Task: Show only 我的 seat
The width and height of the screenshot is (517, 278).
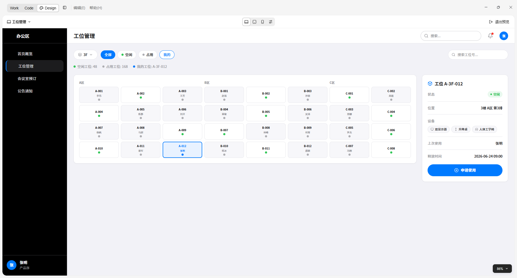Action: [x=167, y=55]
